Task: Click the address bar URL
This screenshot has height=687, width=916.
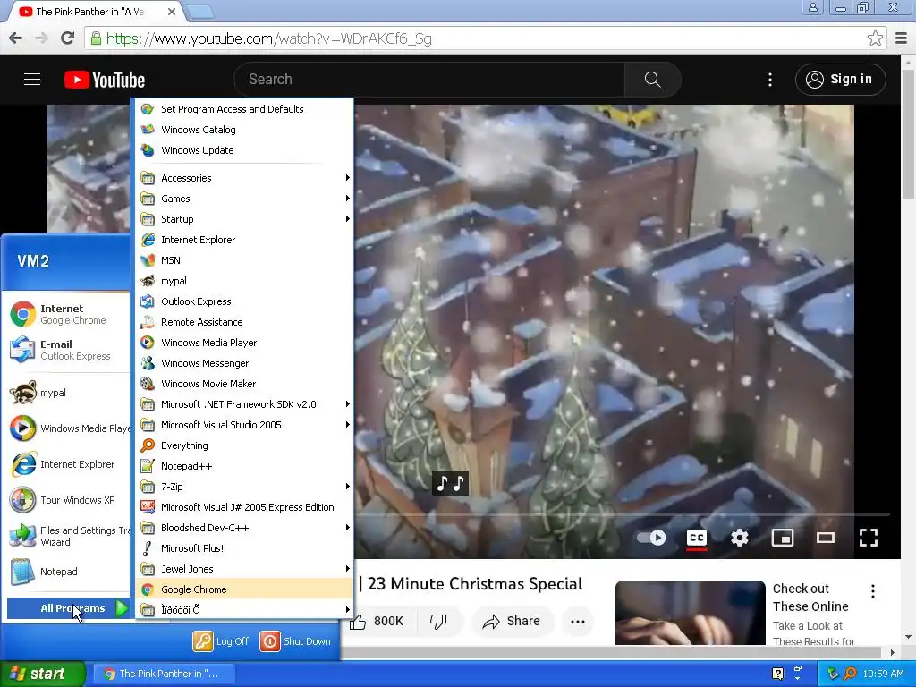Action: pyautogui.click(x=268, y=38)
